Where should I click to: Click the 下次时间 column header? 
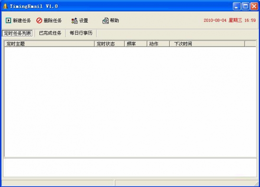point(207,44)
